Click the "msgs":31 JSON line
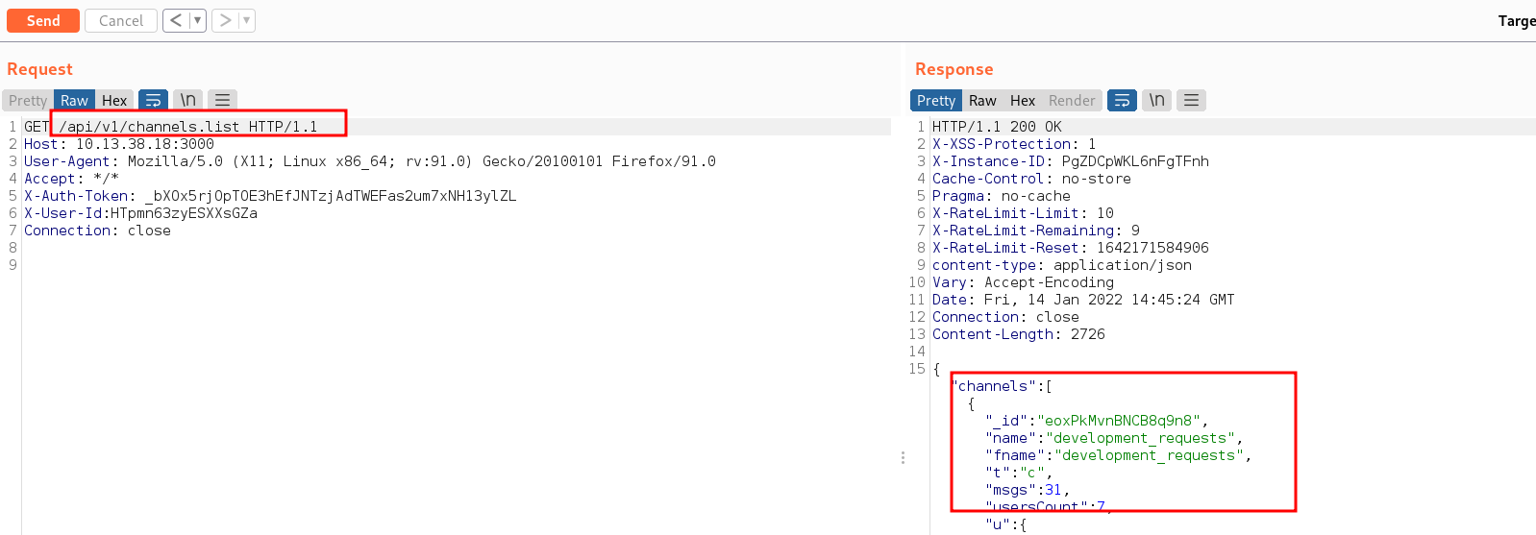This screenshot has height=535, width=1536. coord(1028,490)
